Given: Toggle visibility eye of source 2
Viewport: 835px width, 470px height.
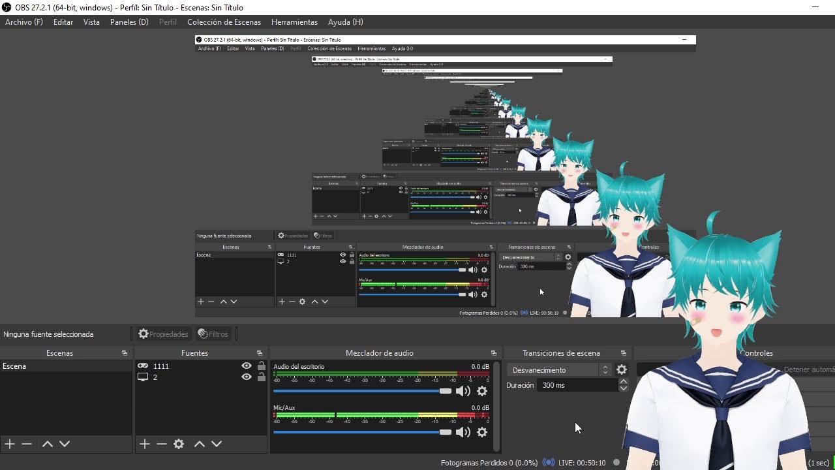Looking at the screenshot, I should point(247,377).
